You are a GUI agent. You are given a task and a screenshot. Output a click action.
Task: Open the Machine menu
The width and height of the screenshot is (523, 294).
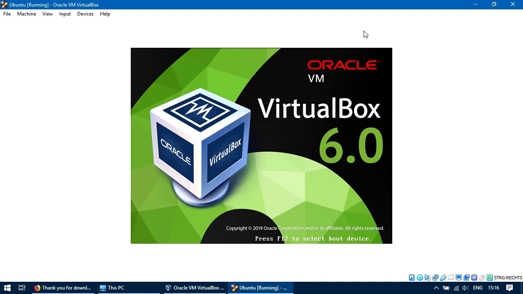27,14
